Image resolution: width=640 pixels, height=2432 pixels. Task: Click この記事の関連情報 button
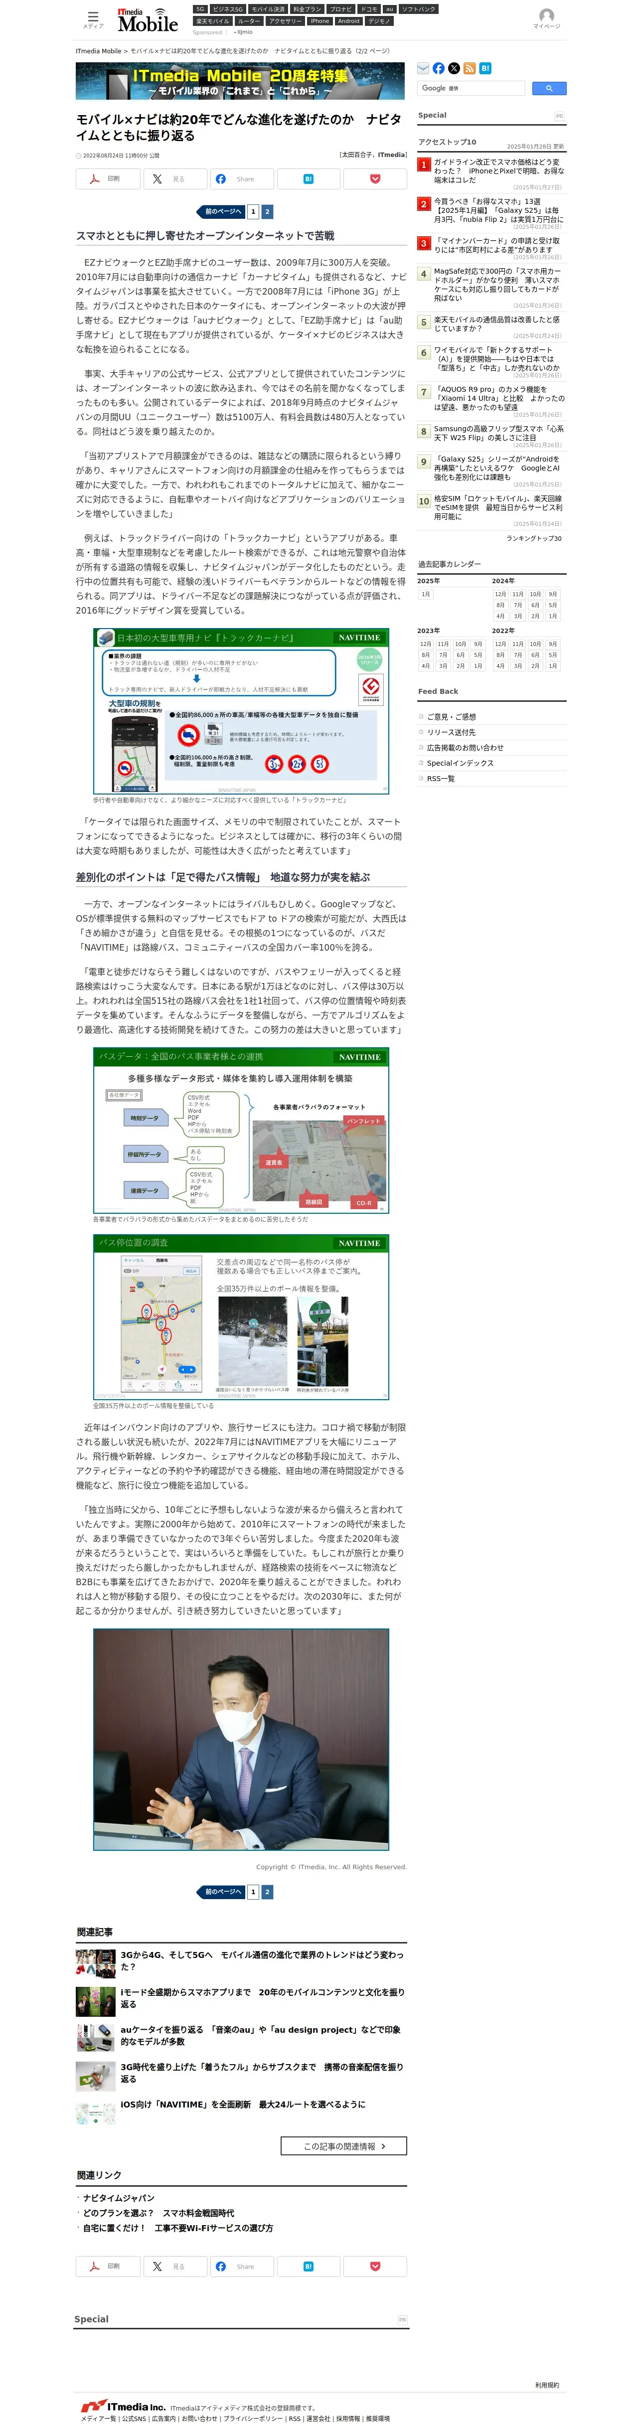[x=343, y=2146]
